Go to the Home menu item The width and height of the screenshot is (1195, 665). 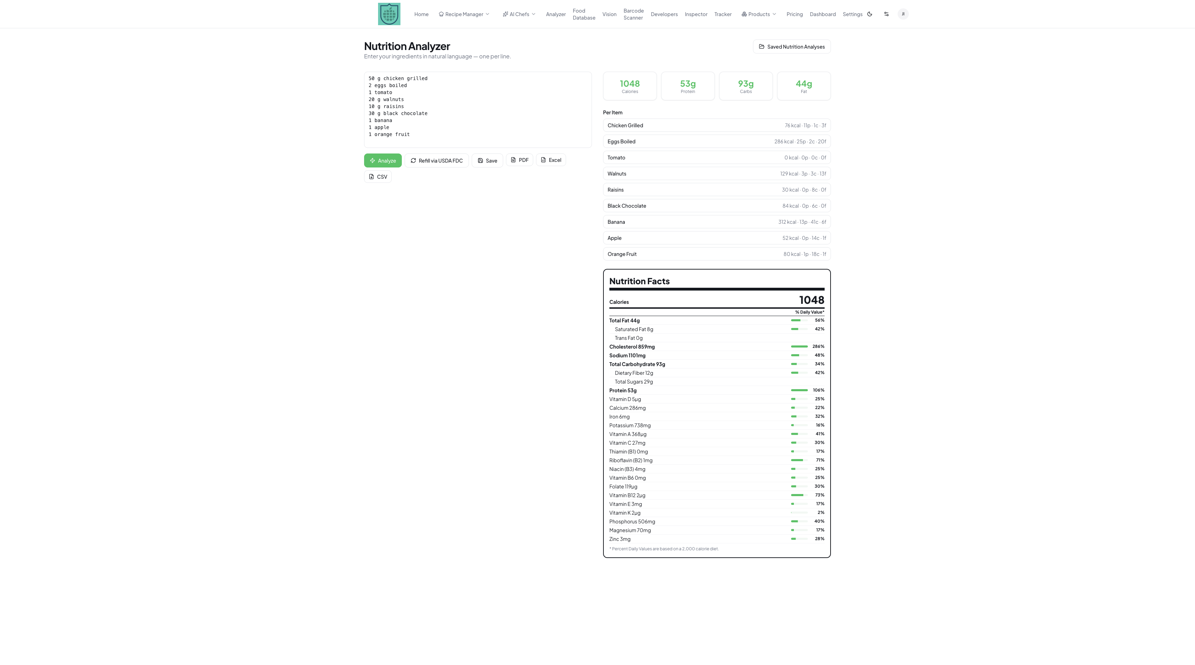pyautogui.click(x=421, y=14)
